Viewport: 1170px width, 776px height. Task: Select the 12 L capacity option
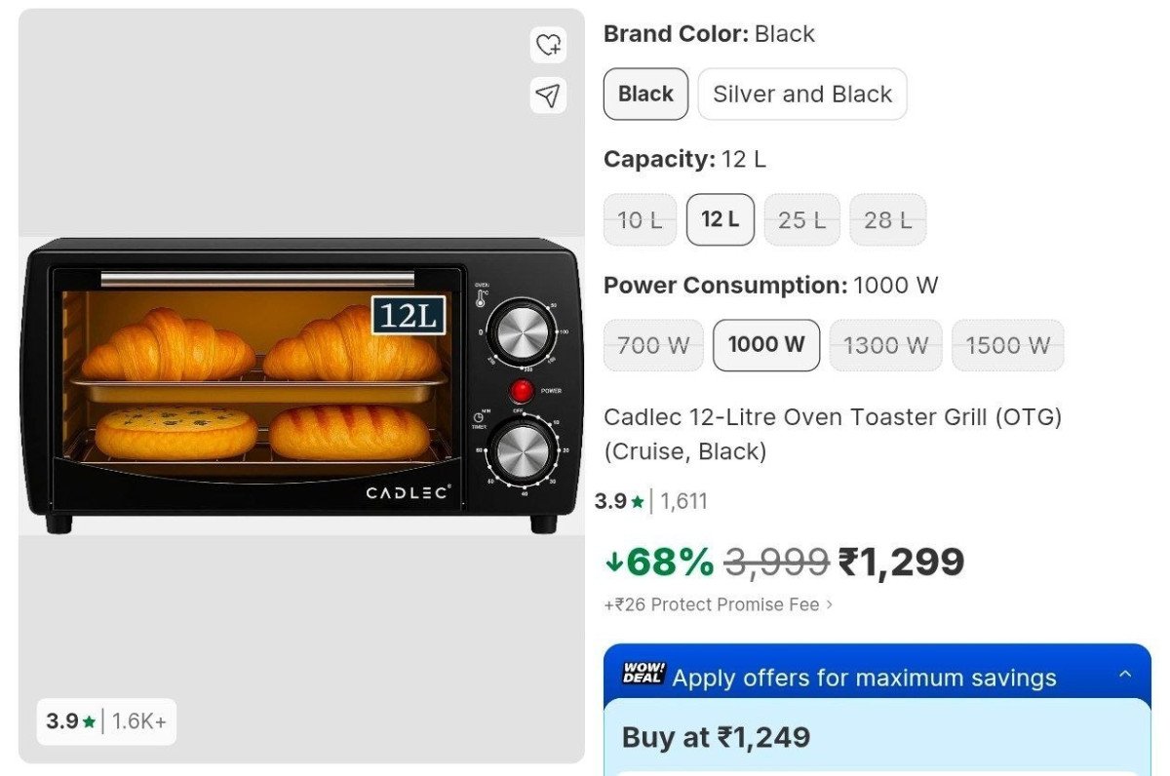point(720,220)
